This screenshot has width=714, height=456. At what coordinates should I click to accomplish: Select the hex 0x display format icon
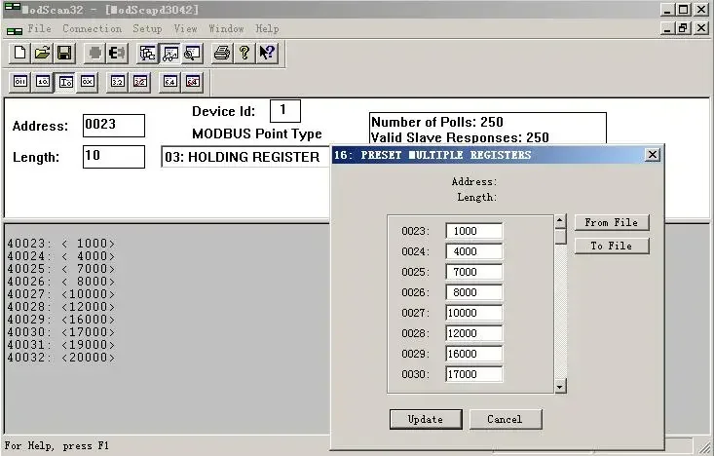(87, 82)
